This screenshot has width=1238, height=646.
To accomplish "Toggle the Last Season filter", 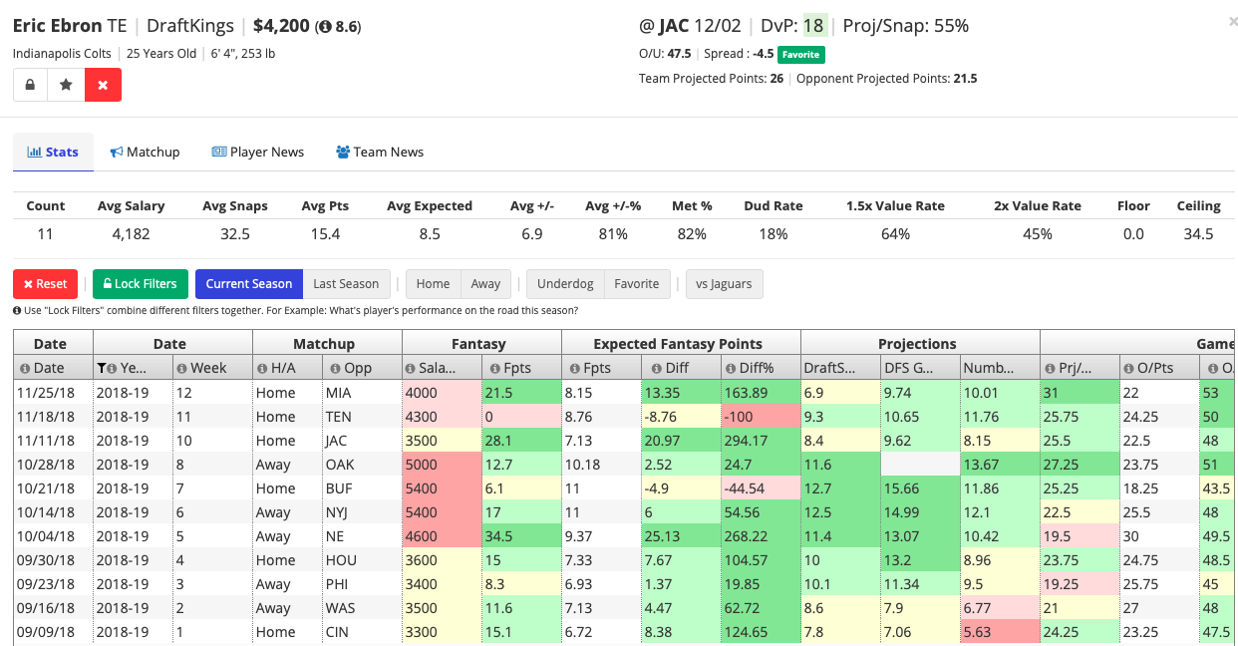I will tap(346, 284).
